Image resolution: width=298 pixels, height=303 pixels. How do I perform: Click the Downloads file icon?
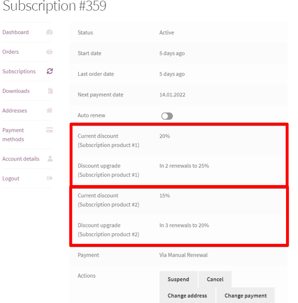pyautogui.click(x=50, y=91)
